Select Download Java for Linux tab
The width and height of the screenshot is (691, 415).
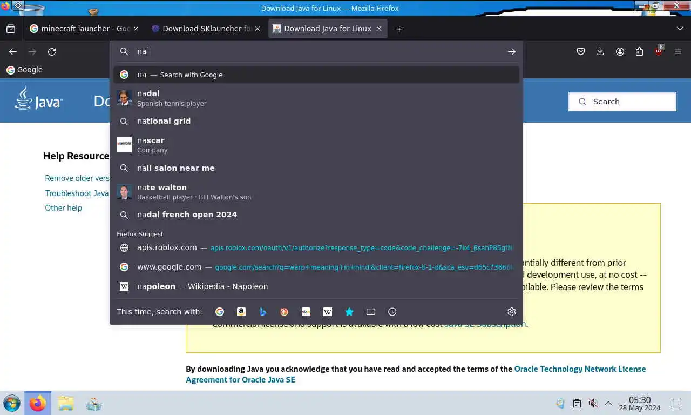(x=328, y=29)
